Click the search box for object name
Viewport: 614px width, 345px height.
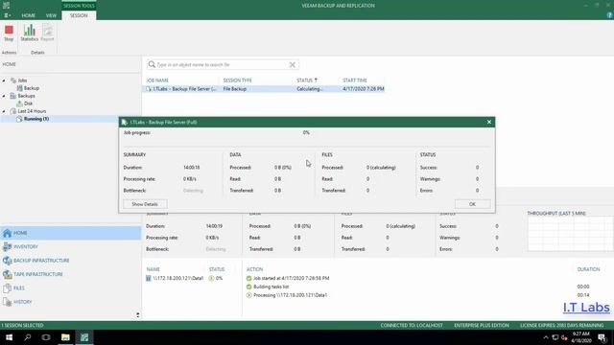pyautogui.click(x=222, y=65)
